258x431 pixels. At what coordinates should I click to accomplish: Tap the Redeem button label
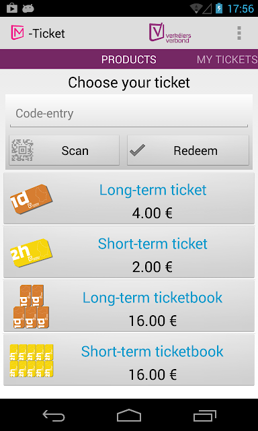(196, 151)
